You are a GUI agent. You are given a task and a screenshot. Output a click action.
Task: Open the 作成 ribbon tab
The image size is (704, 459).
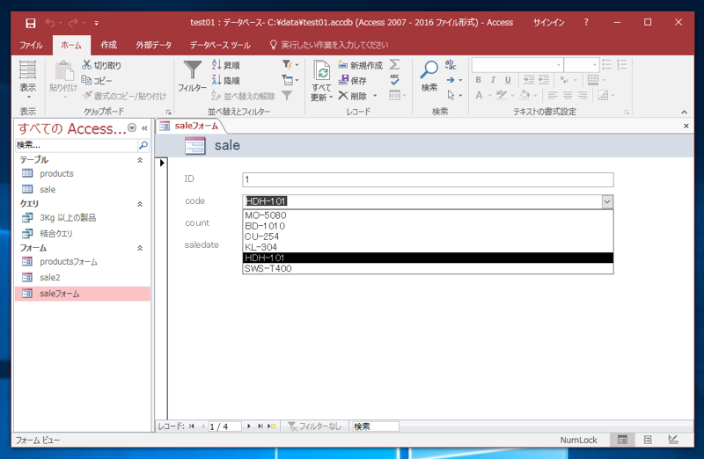[108, 44]
